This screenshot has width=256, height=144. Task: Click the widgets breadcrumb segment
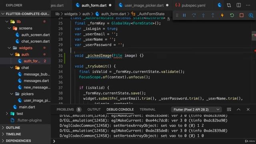71,14
